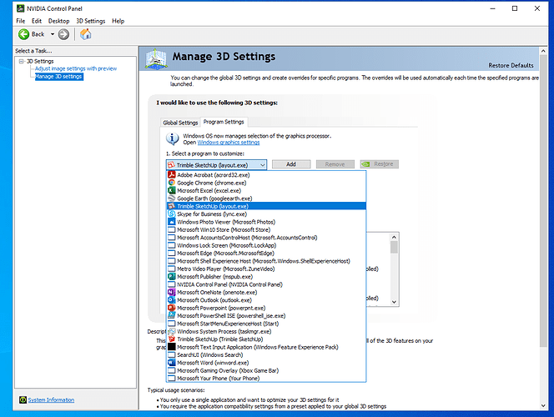Pick Microsoft StartMenuExperienceHost (Start) entry
Viewport: 554px width, 417px height.
point(266,324)
